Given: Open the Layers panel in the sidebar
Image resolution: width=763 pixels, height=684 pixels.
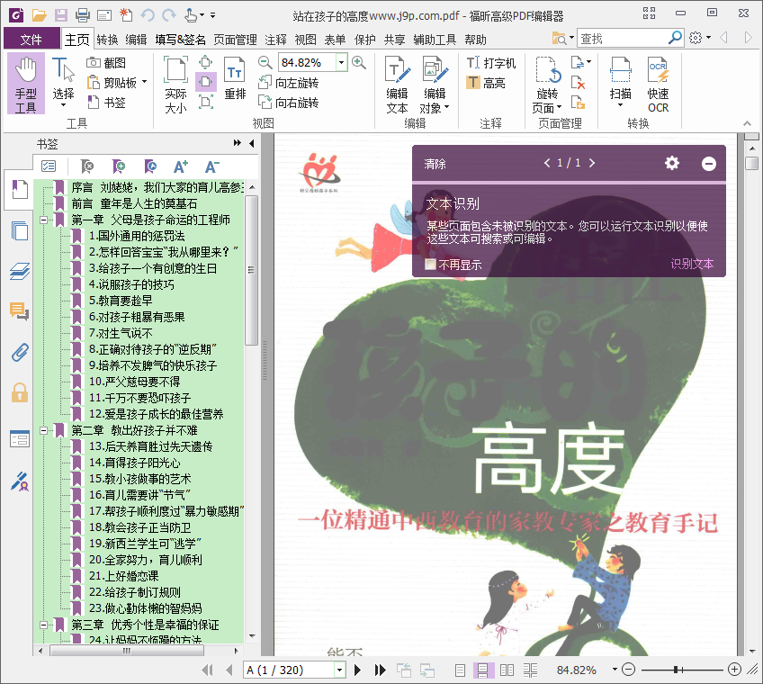Looking at the screenshot, I should point(20,271).
